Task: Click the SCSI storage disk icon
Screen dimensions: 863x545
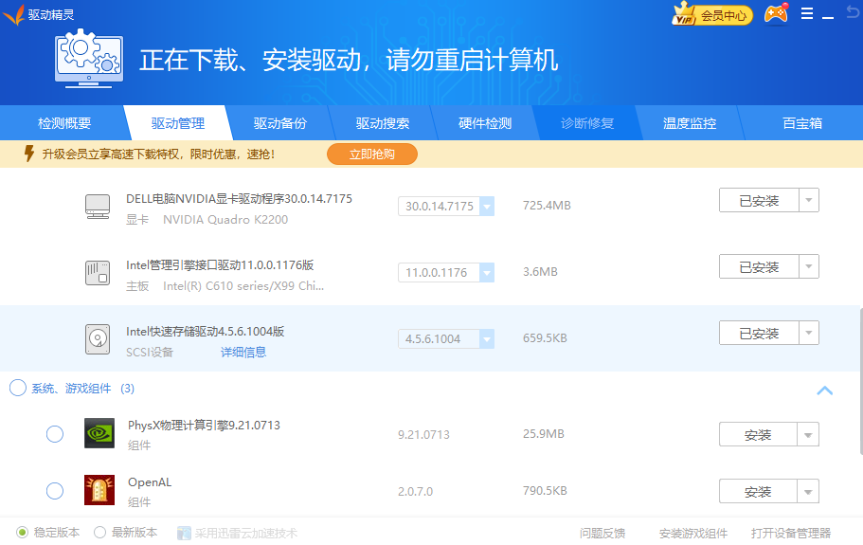Action: 98,338
